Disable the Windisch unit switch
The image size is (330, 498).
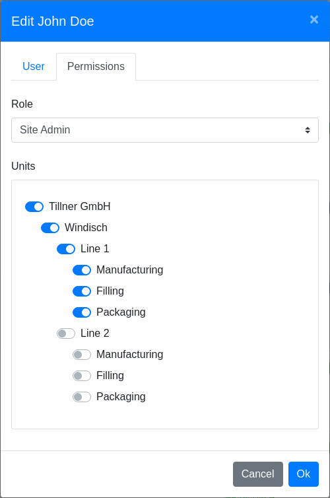click(50, 228)
